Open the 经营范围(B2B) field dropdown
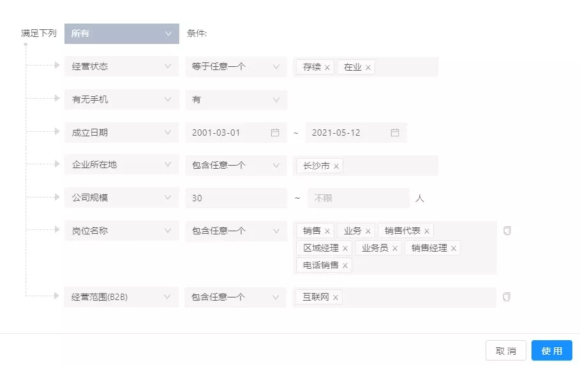Image resolution: width=580 pixels, height=365 pixels. (121, 297)
